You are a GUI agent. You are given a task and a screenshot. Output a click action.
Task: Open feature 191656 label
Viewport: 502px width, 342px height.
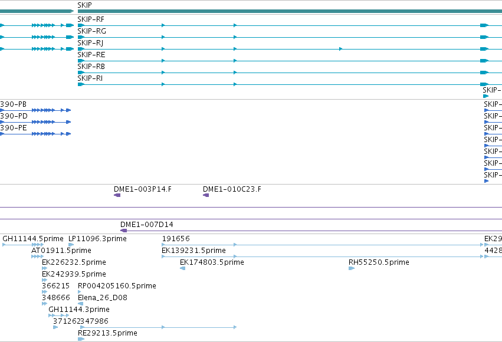pyautogui.click(x=176, y=239)
